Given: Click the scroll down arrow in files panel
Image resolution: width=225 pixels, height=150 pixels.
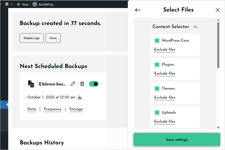Looking at the screenshot, I should pos(218,127).
